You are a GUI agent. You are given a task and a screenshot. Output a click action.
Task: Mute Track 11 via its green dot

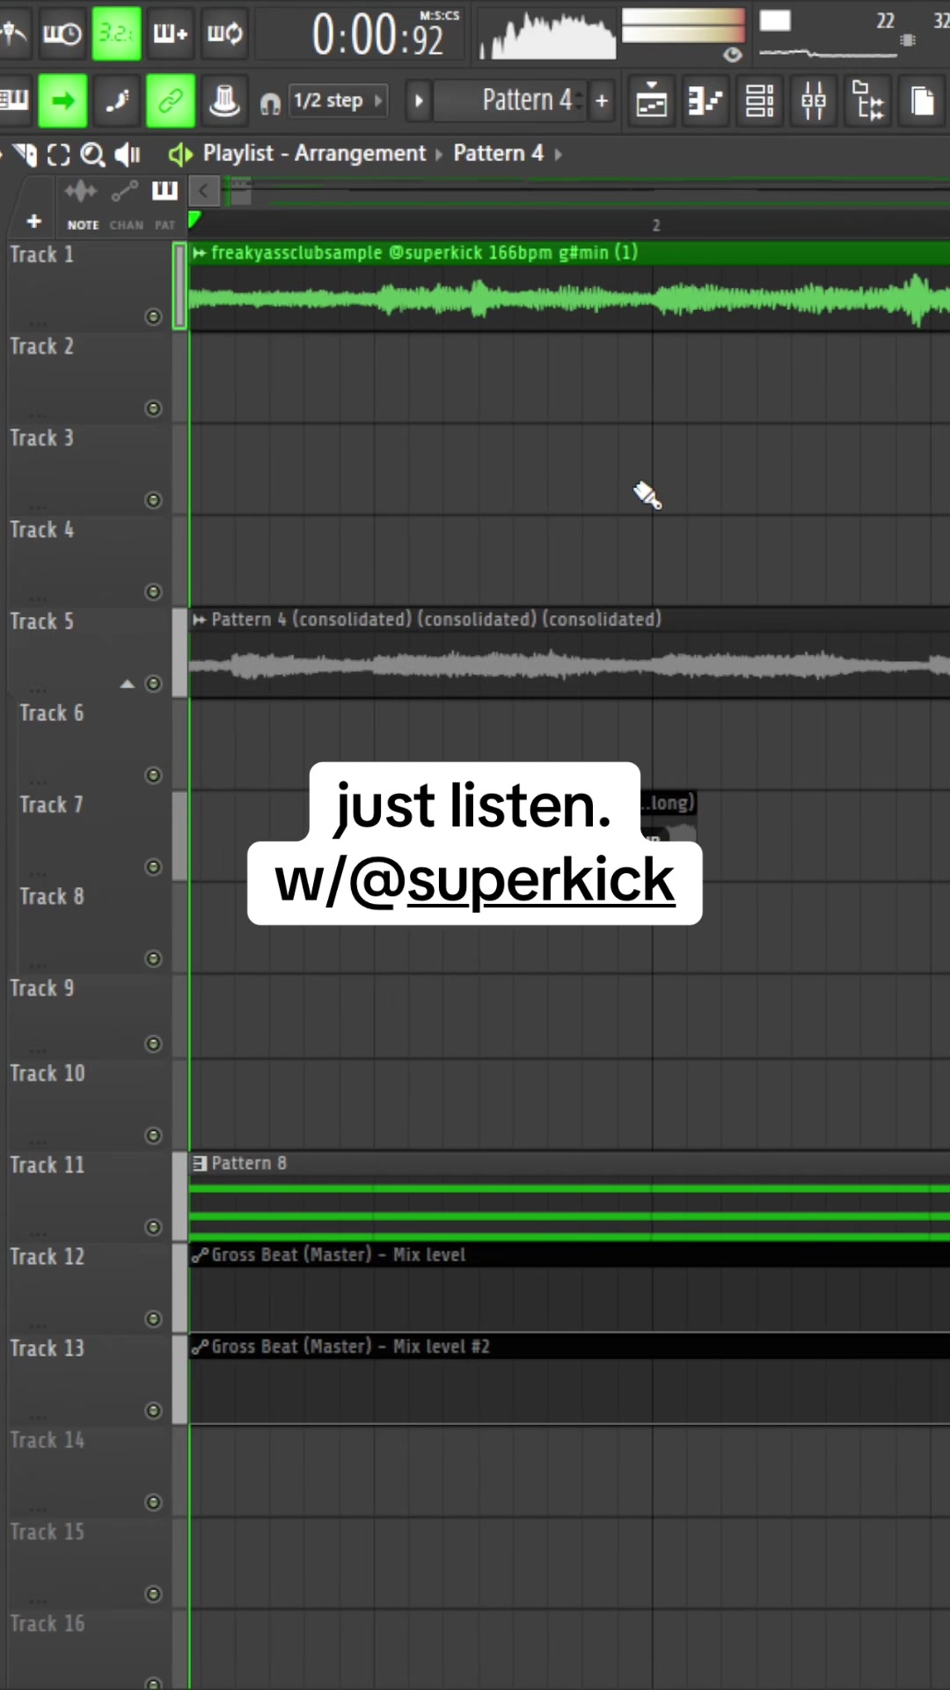pos(153,1227)
